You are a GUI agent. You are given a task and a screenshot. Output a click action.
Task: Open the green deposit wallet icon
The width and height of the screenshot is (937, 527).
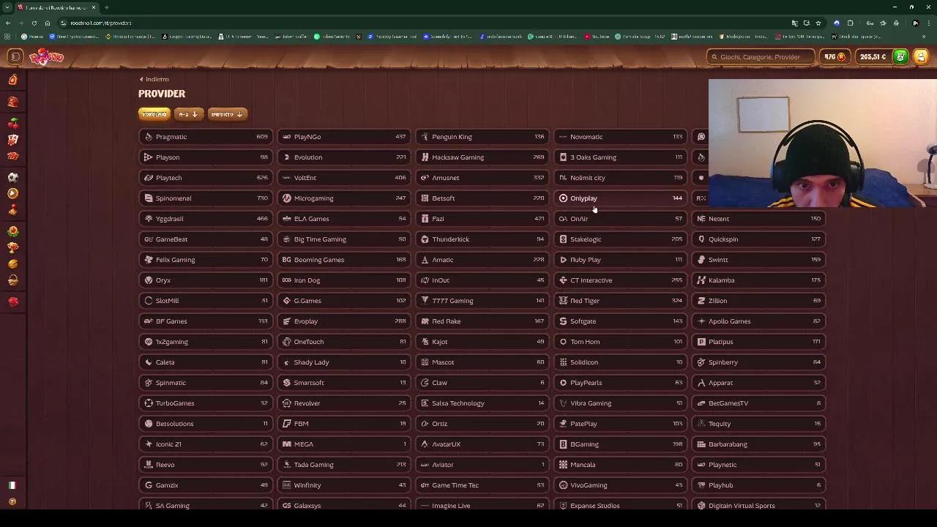900,56
